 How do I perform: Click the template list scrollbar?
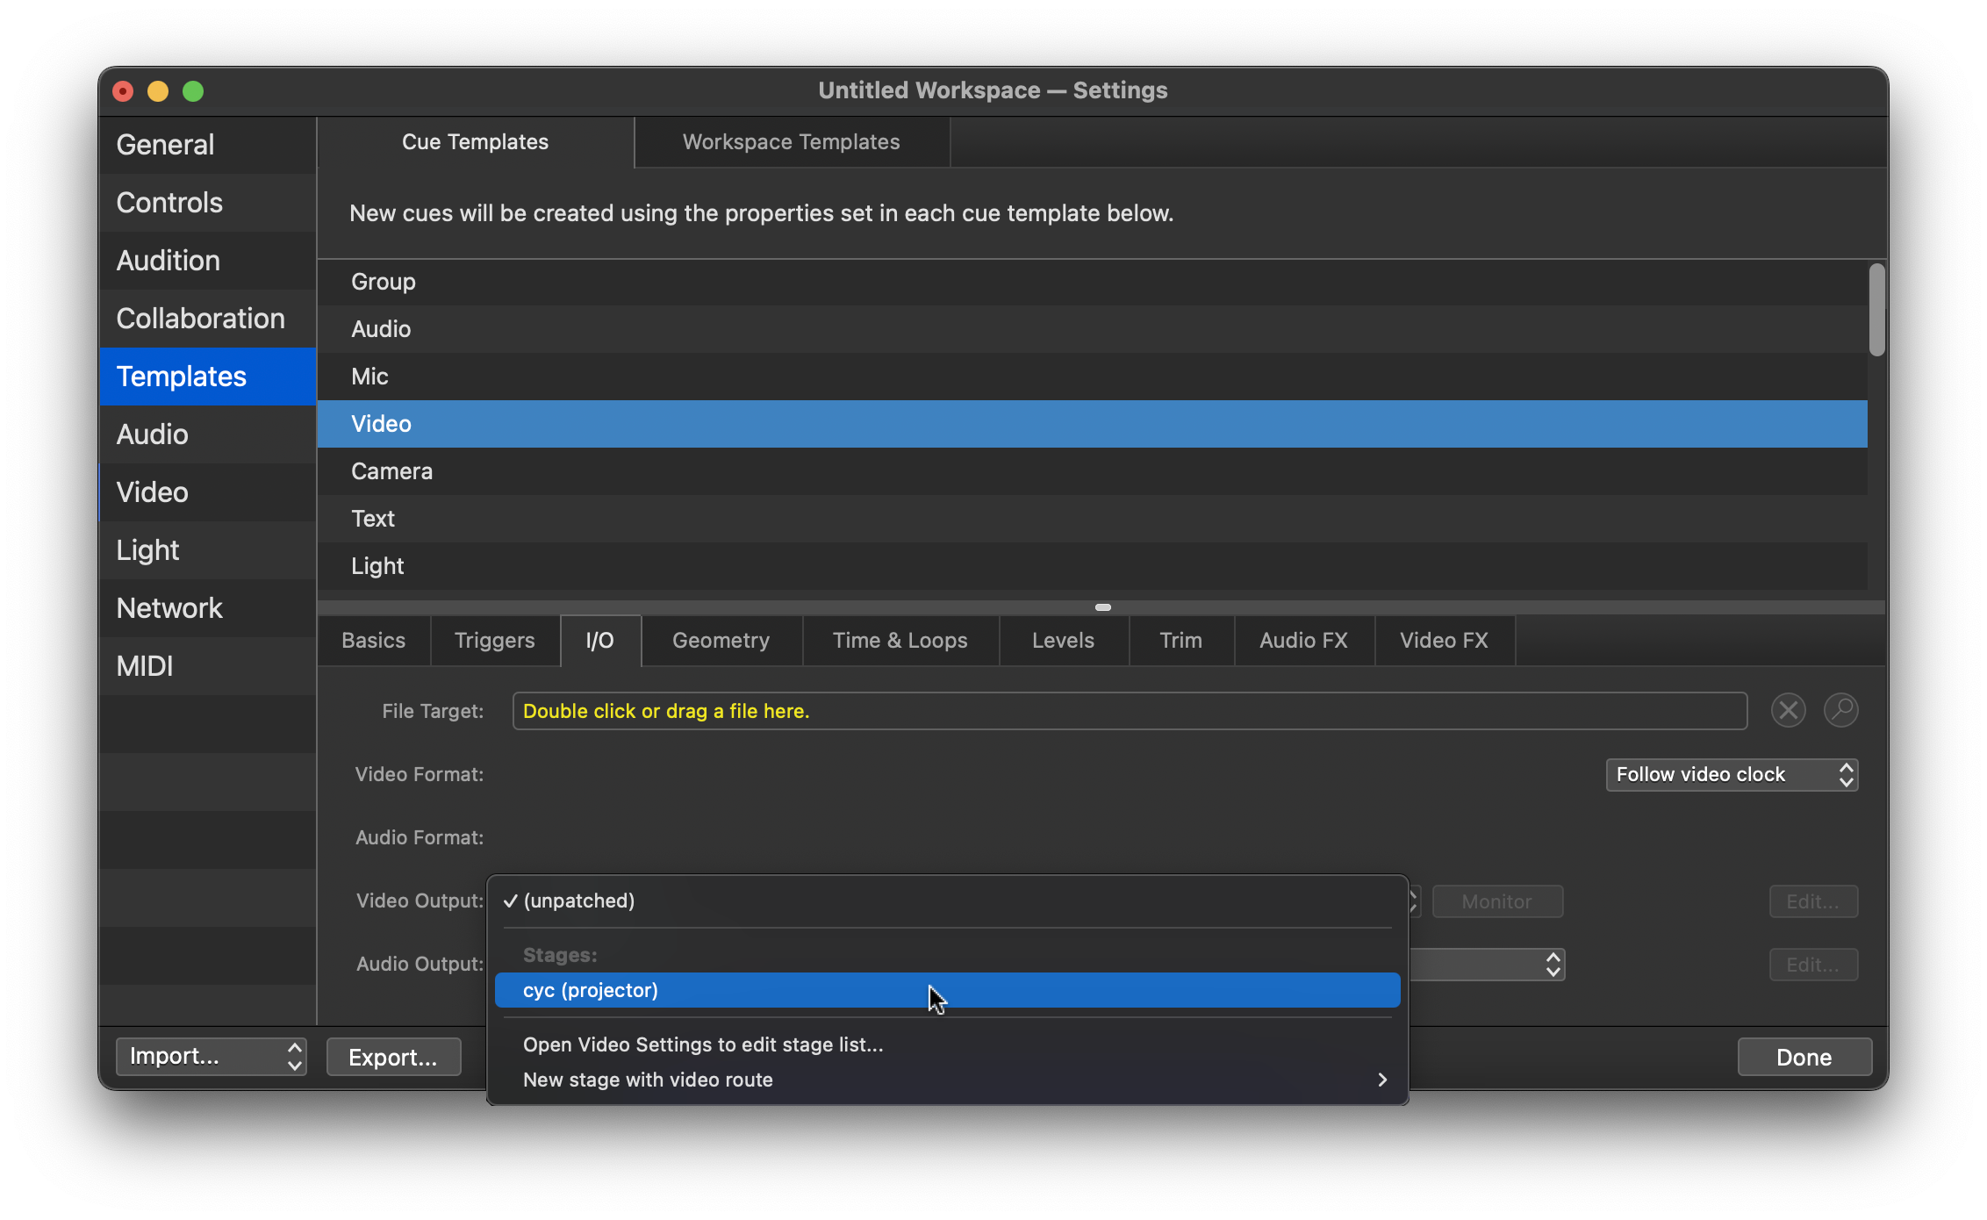click(x=1876, y=310)
